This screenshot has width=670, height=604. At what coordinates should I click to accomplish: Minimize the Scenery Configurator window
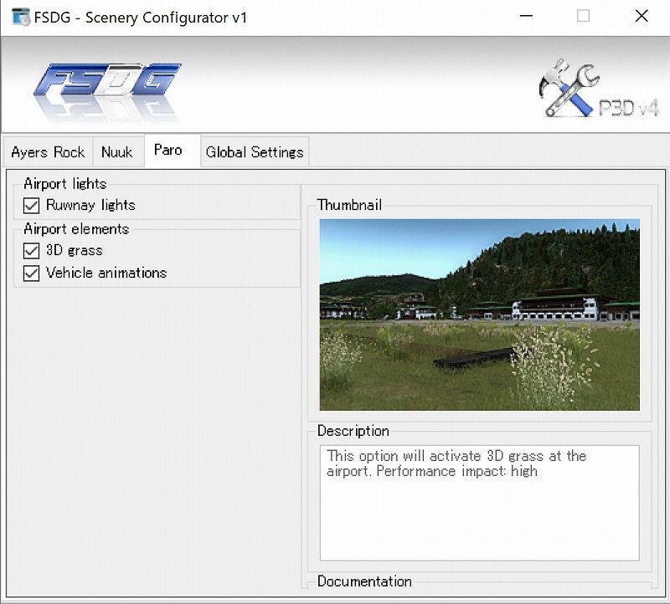click(526, 16)
